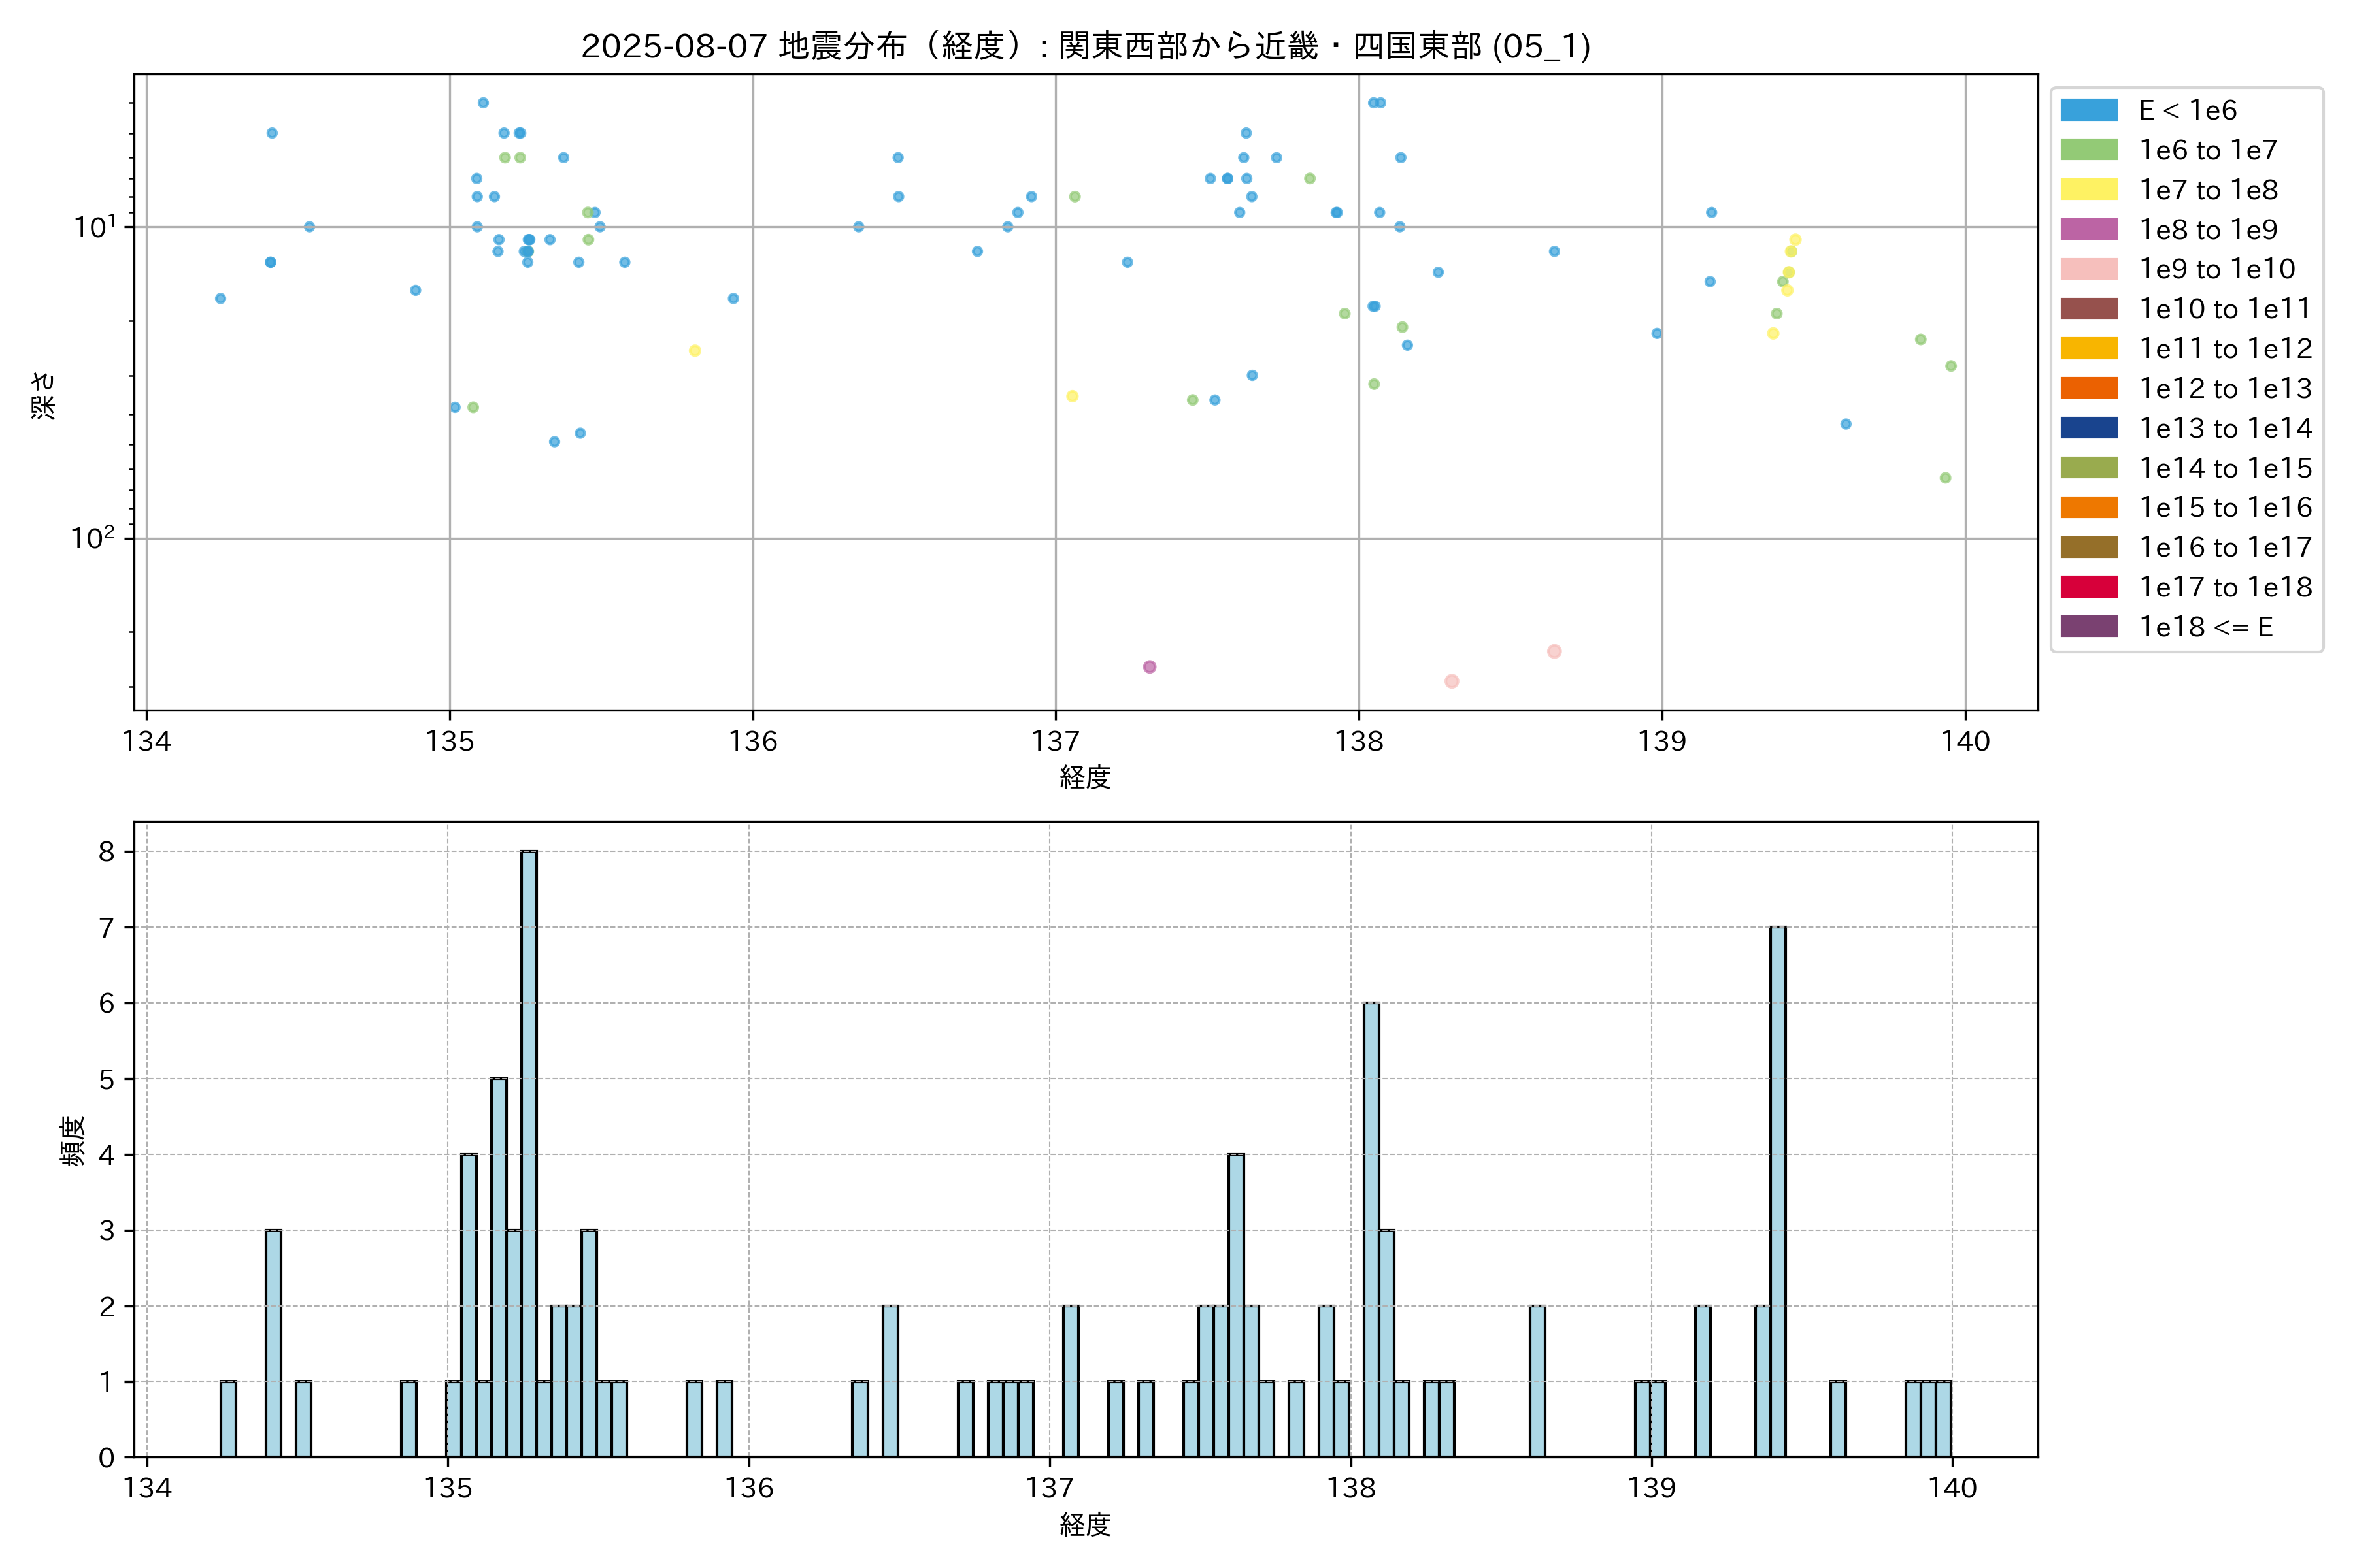Viewport: 2353px width, 1568px height.
Task: Click the lowest pink scatter point near 138.3
Action: (x=1452, y=681)
